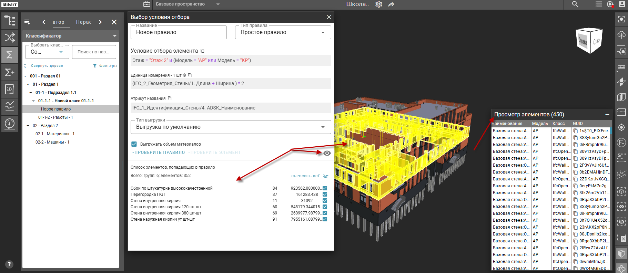Expand the Тип выгрузки dropdown

(231, 127)
